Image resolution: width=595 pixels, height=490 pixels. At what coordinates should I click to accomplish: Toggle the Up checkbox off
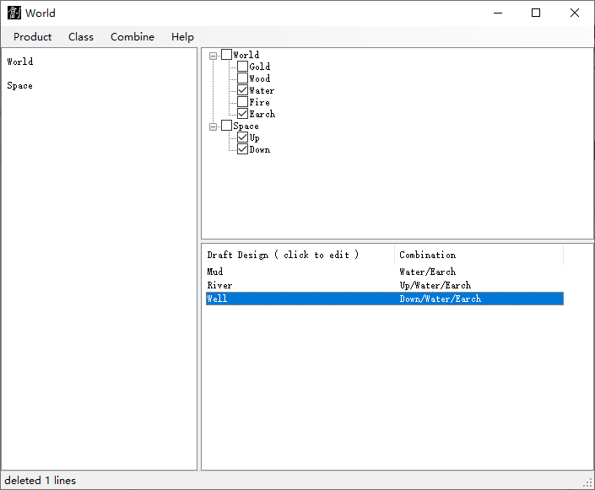243,137
